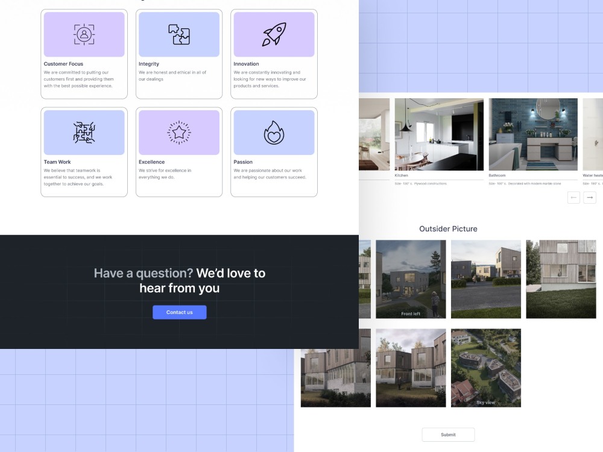Click the Excellence heading

pyautogui.click(x=151, y=162)
